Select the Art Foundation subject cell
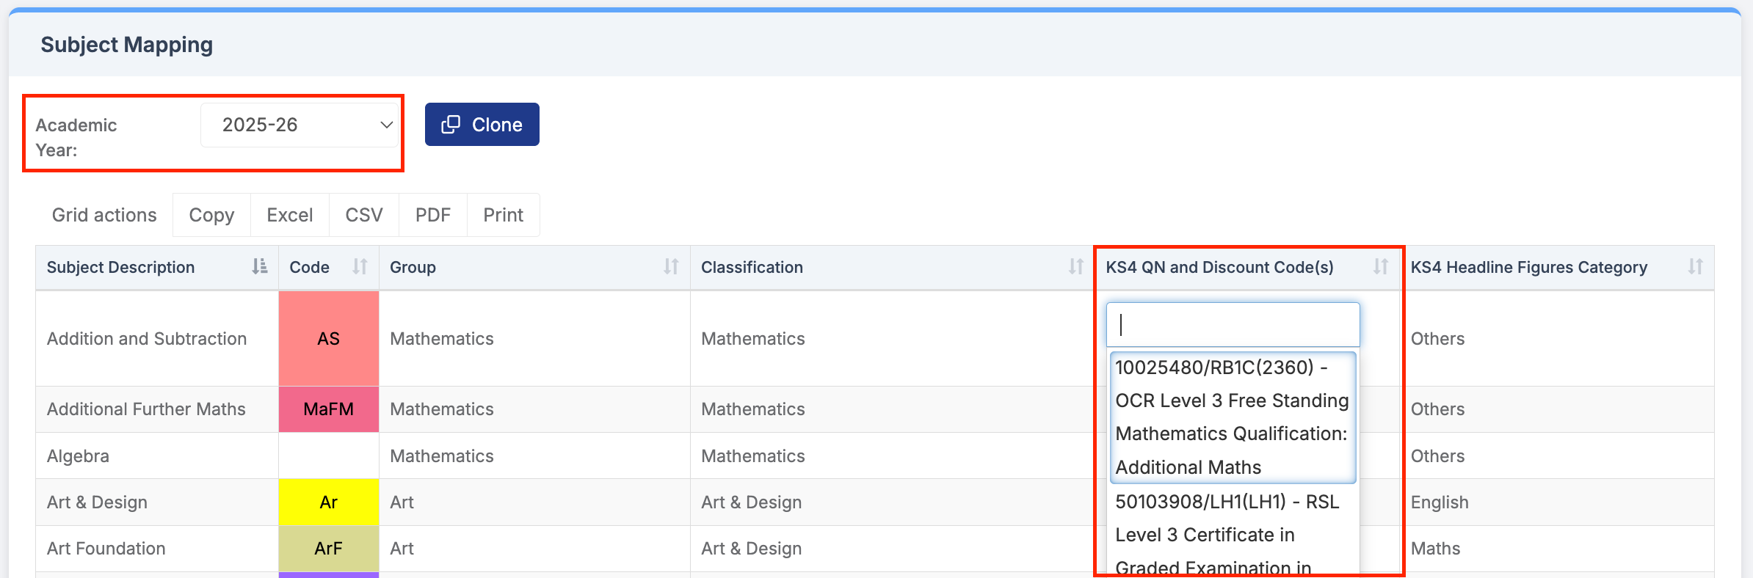 pyautogui.click(x=157, y=549)
